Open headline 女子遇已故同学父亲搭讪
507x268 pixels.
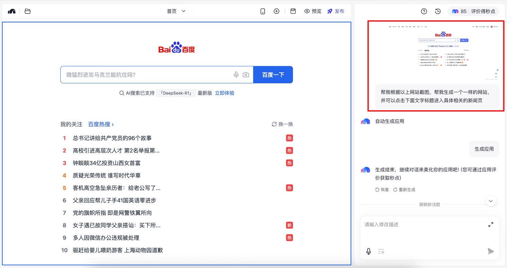coord(117,225)
